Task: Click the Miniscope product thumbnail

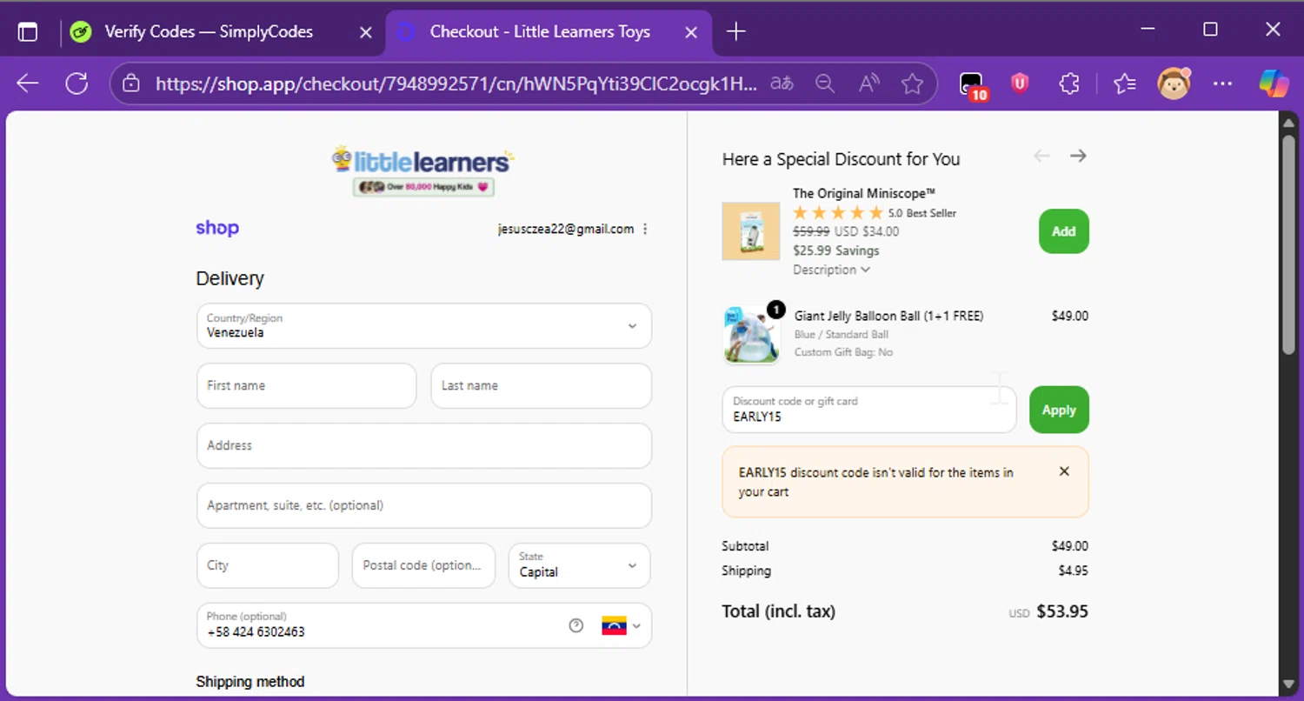Action: (751, 231)
